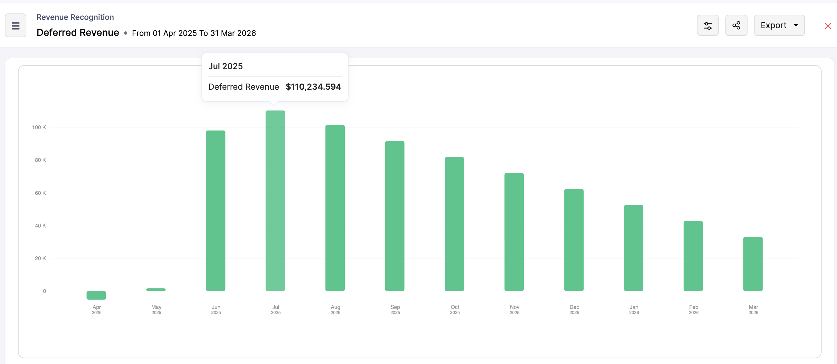This screenshot has width=837, height=364.
Task: Select the Dec 2025 bar
Action: (573, 240)
